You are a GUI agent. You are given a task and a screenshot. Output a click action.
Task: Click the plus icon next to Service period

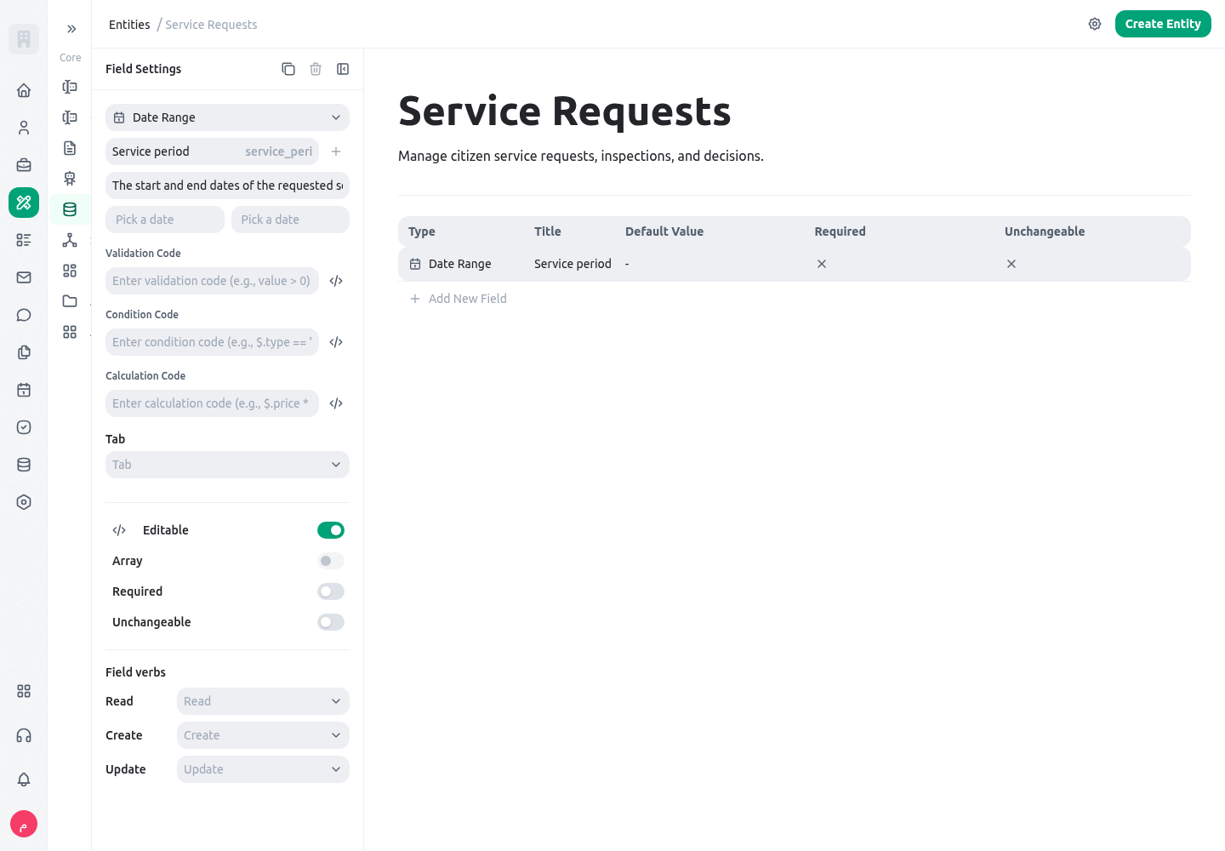tap(336, 151)
